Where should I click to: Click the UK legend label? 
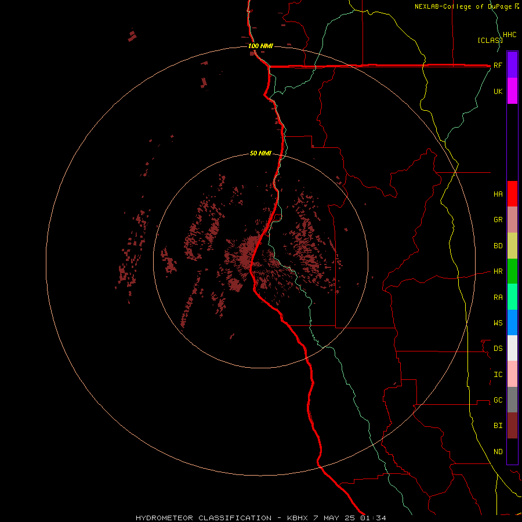(498, 91)
